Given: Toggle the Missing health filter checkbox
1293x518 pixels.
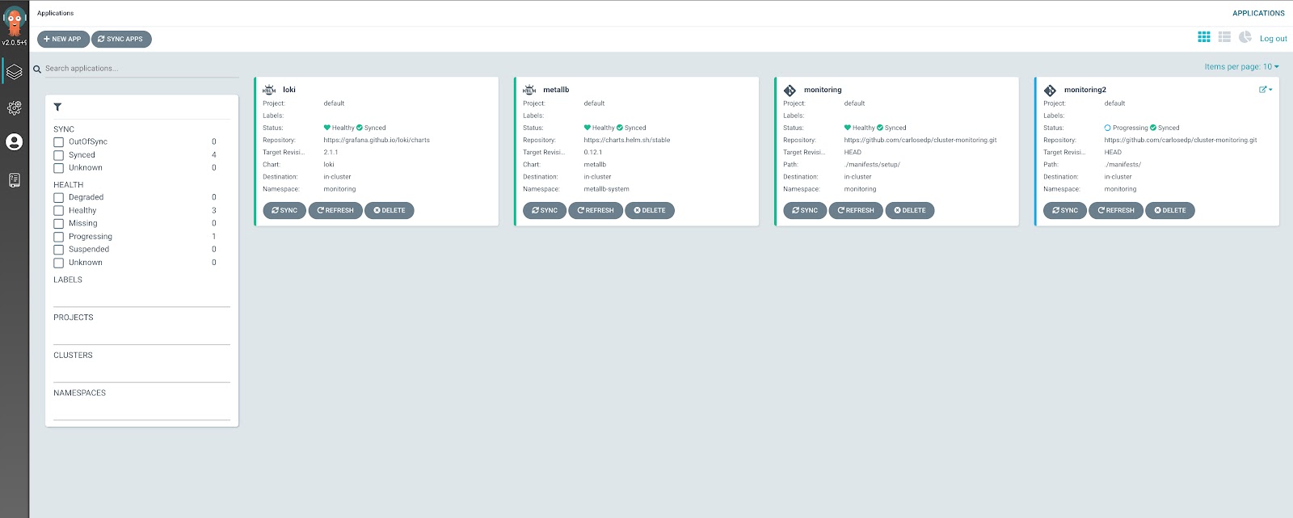Looking at the screenshot, I should point(58,224).
